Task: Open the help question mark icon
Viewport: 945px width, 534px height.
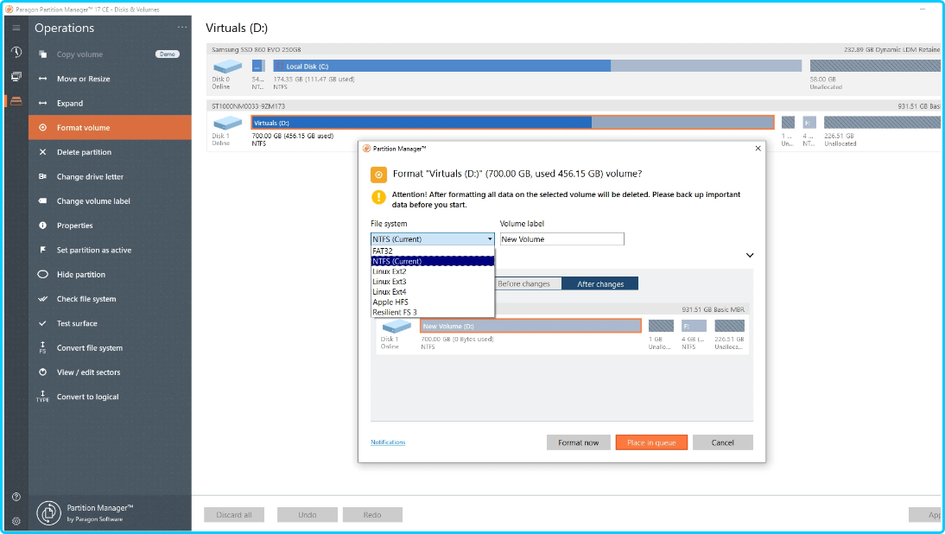Action: click(16, 497)
